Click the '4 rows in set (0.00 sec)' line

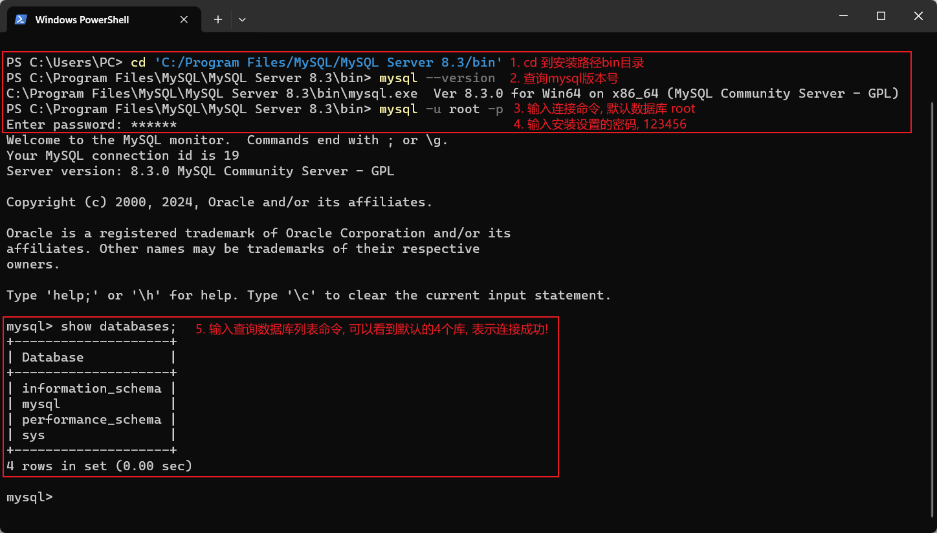[99, 466]
